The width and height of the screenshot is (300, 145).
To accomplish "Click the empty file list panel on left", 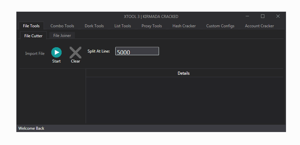I will click(52, 96).
